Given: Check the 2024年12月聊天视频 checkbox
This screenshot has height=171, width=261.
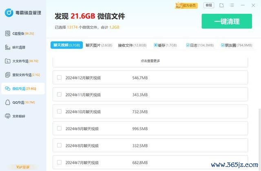Looking at the screenshot, I should tap(59, 78).
